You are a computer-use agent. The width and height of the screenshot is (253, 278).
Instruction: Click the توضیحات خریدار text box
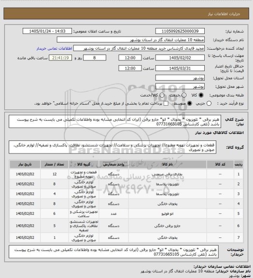(x=114, y=252)
